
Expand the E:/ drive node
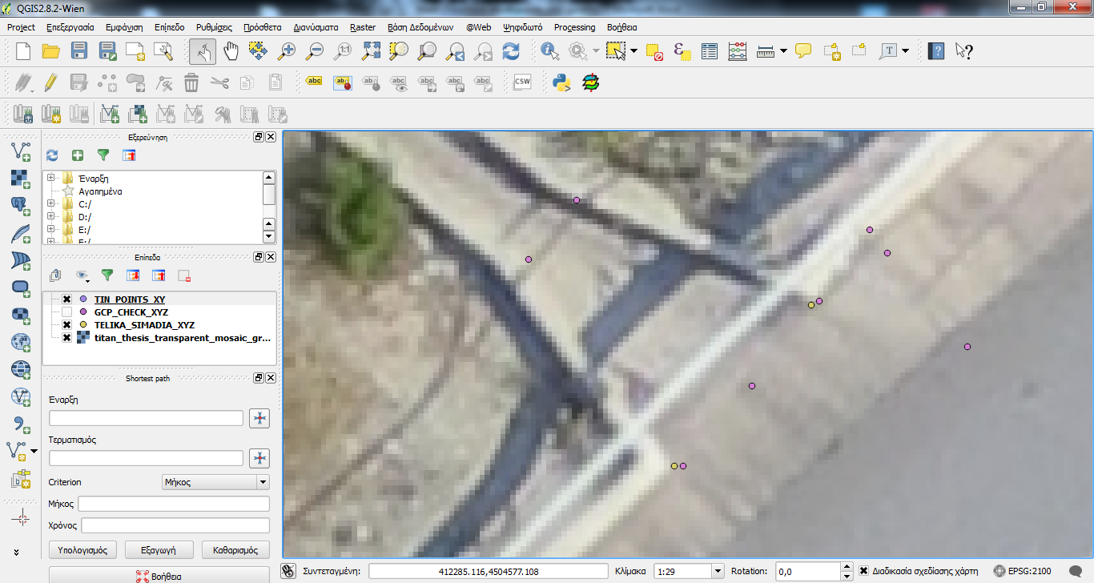tap(50, 229)
